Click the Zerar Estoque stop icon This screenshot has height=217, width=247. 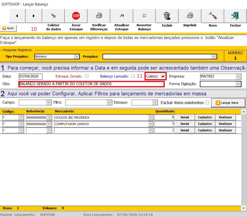tap(76, 16)
